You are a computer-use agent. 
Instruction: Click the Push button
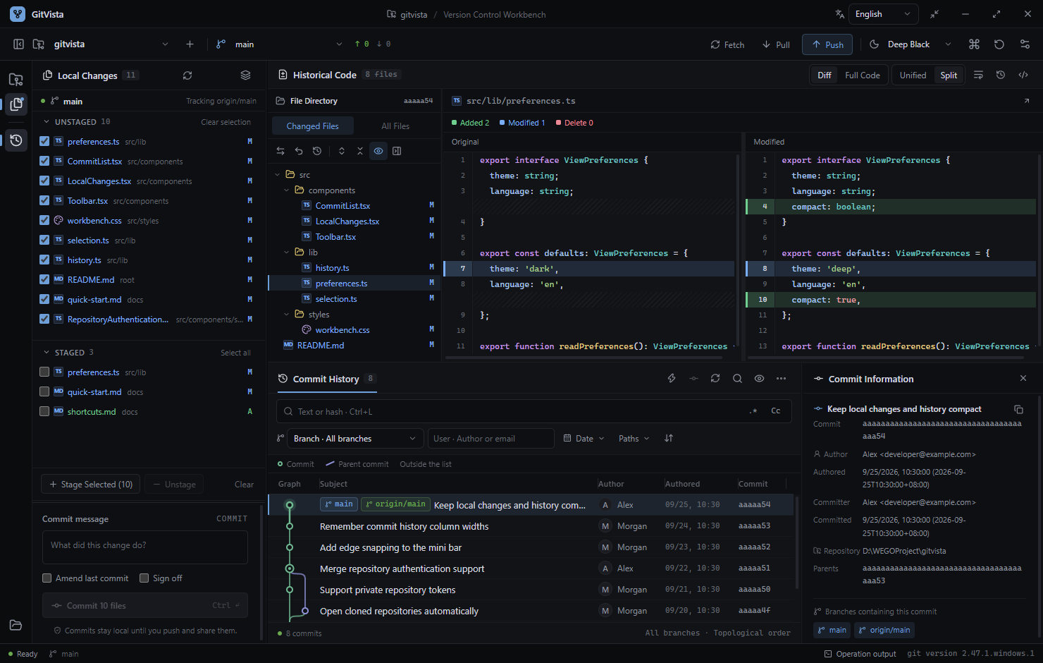(827, 44)
